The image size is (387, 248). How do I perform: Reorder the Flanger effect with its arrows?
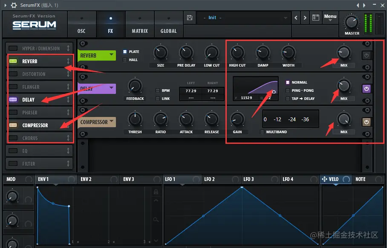pyautogui.click(x=68, y=87)
